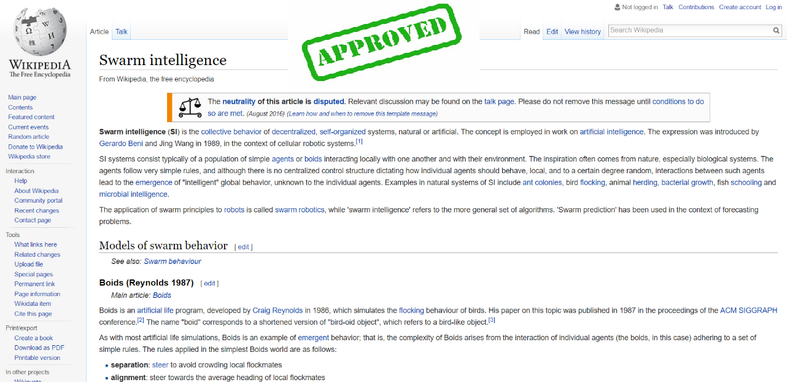Open Wikipedia store link
The height and width of the screenshot is (382, 787).
click(x=29, y=156)
